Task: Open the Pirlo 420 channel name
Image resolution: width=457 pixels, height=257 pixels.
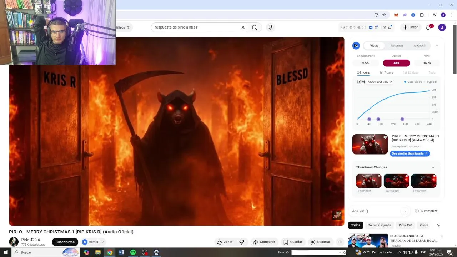Action: pyautogui.click(x=29, y=240)
